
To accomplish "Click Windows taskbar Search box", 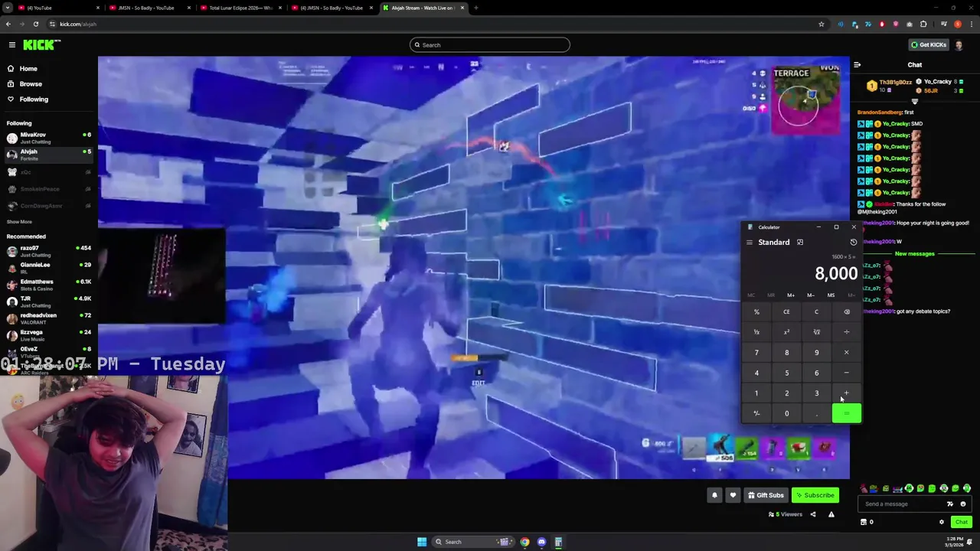I will pos(473,542).
